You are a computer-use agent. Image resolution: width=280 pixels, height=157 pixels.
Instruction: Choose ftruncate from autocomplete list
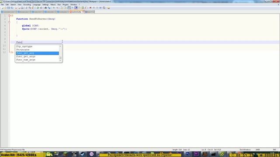tap(37, 50)
